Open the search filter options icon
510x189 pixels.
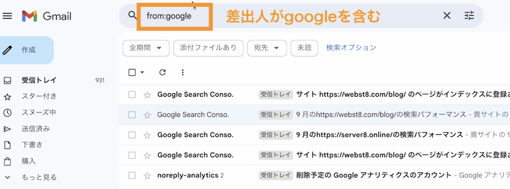coord(469,16)
